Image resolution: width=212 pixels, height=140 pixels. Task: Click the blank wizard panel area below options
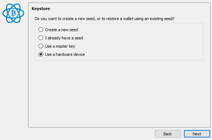click(x=119, y=94)
